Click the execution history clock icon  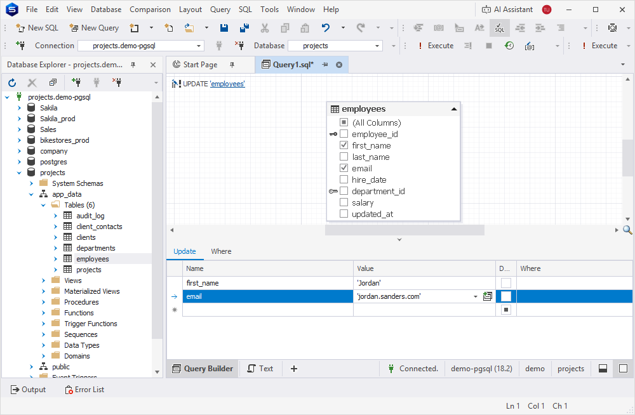click(509, 46)
